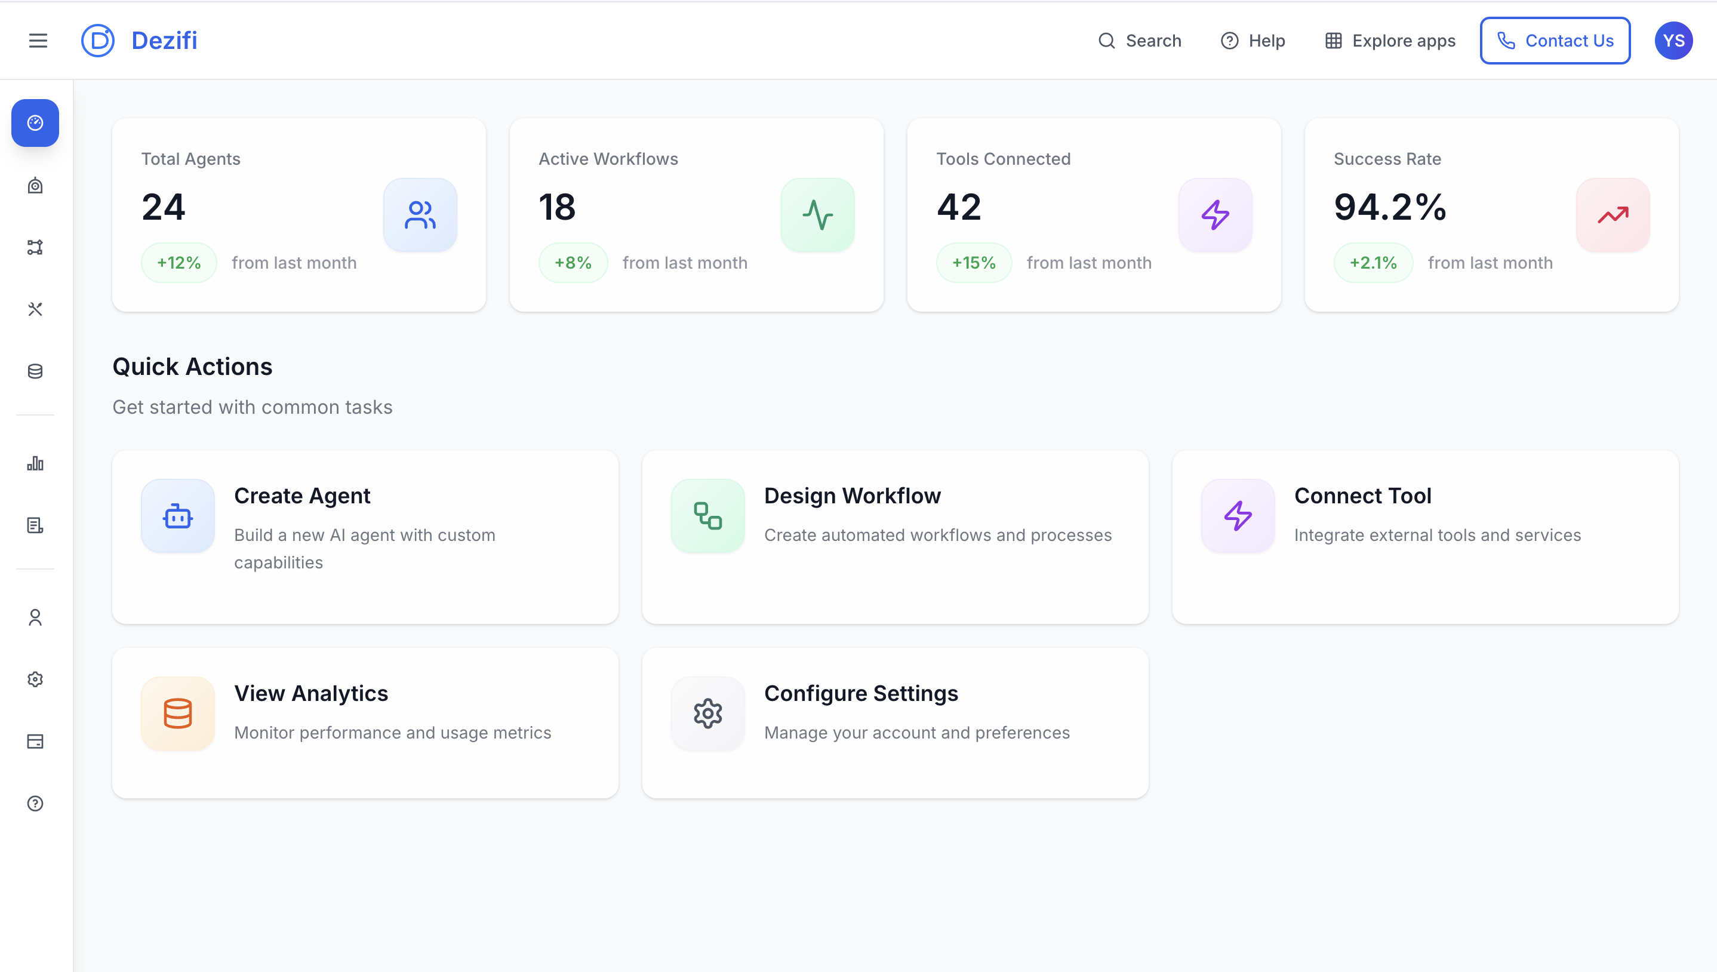Screen dimensions: 1717x972
Task: Open the Design Workflow quick action
Action: pos(895,537)
